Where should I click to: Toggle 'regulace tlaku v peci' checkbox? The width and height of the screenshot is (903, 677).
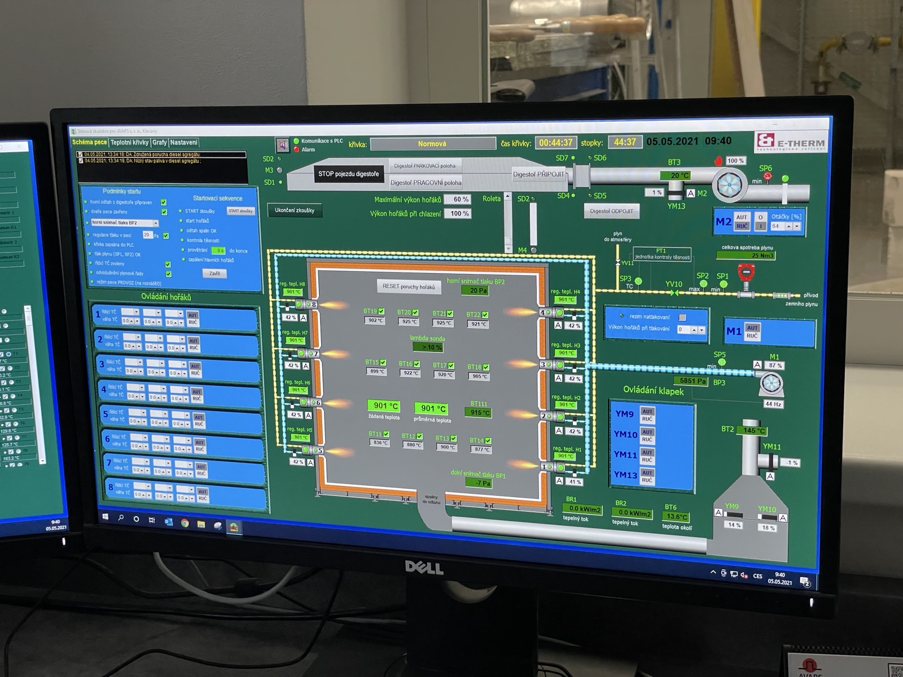click(x=166, y=236)
